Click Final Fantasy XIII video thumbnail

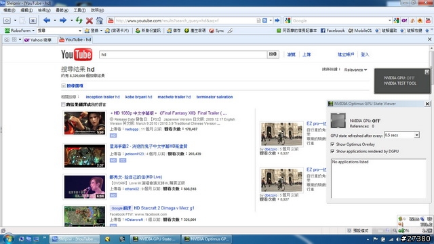click(85, 123)
